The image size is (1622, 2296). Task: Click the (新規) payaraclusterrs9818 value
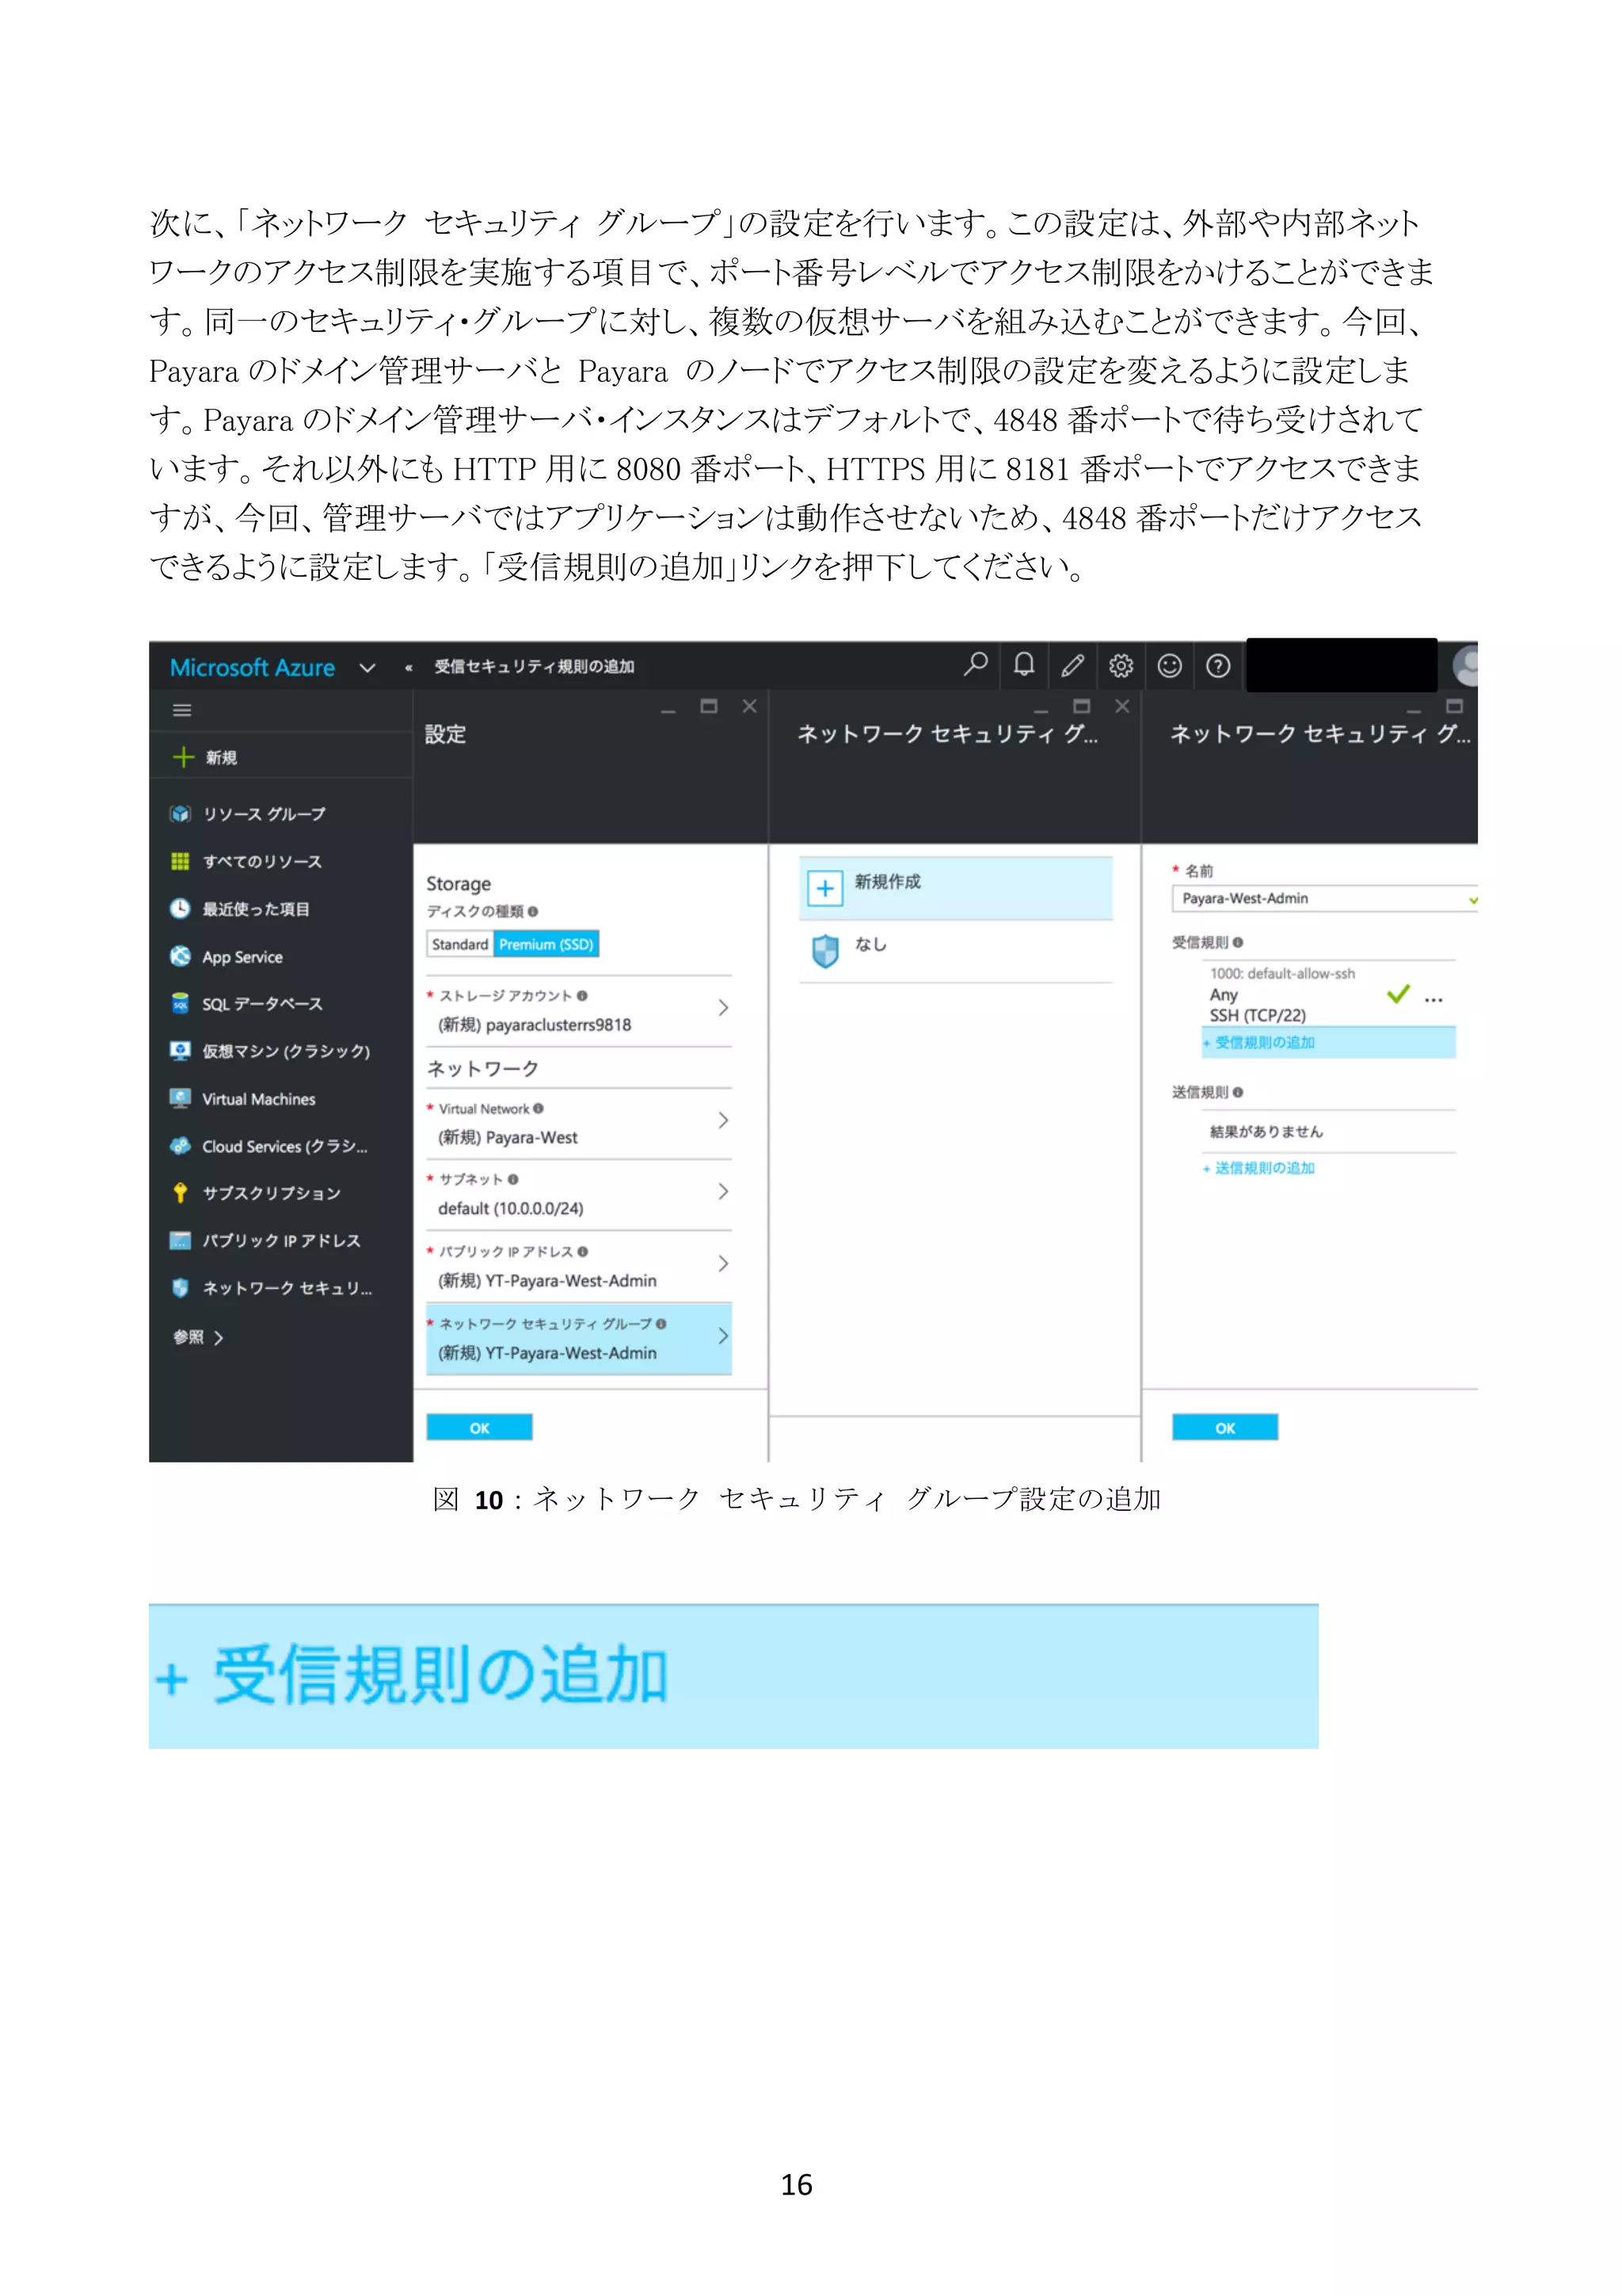[534, 1024]
